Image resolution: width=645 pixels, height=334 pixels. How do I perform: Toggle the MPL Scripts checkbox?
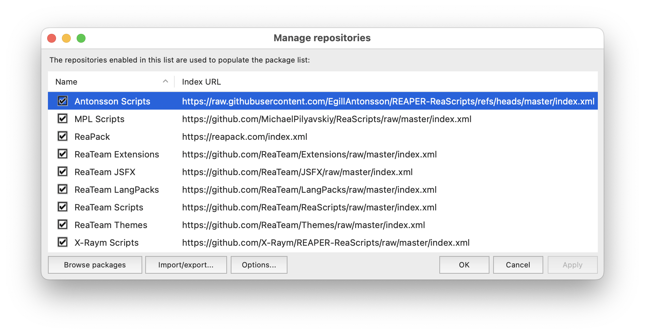63,118
